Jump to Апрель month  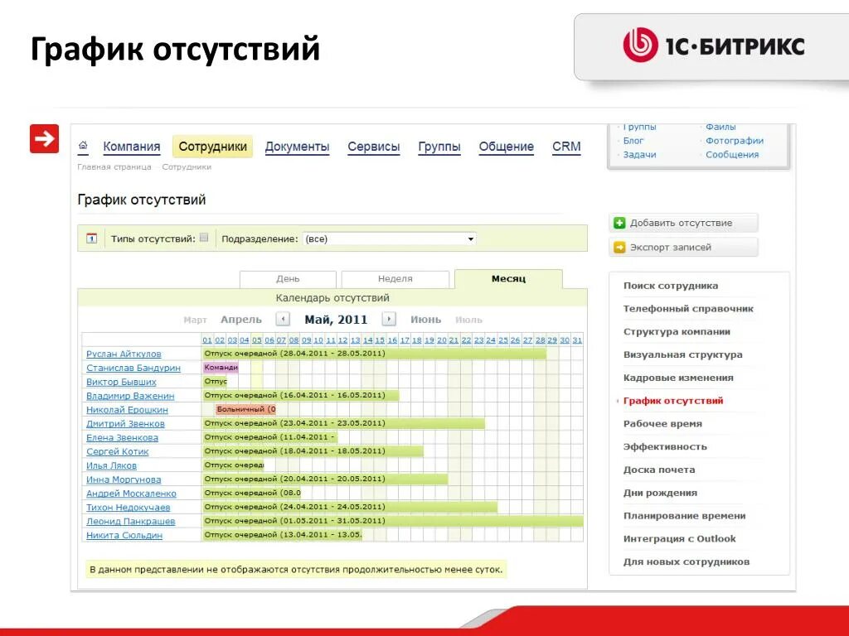click(x=241, y=320)
